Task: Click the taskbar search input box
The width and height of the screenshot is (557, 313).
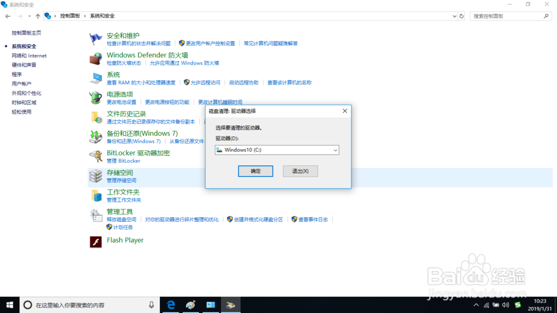Action: click(x=90, y=305)
